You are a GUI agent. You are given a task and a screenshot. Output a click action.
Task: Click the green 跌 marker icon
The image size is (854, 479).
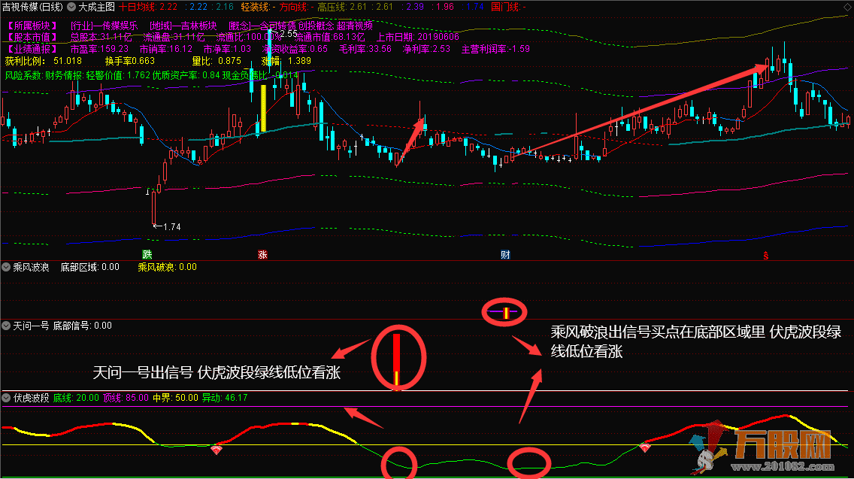pos(147,254)
